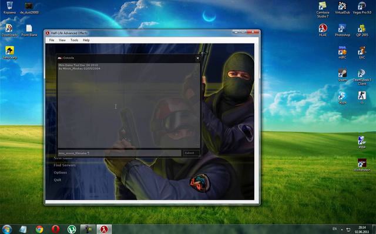Screen dimensions: 376x234
Task: Open the Tools menu in HLAE
Action: [x=74, y=40]
